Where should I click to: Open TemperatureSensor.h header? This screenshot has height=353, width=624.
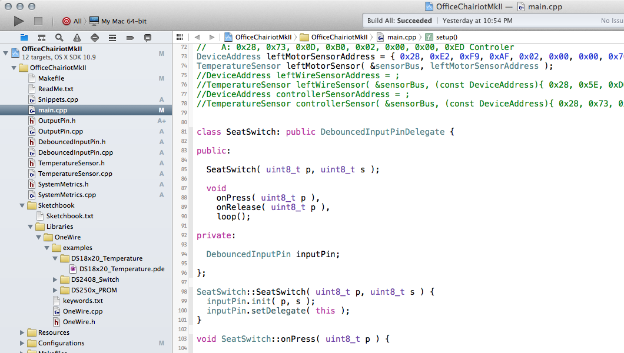tap(71, 163)
